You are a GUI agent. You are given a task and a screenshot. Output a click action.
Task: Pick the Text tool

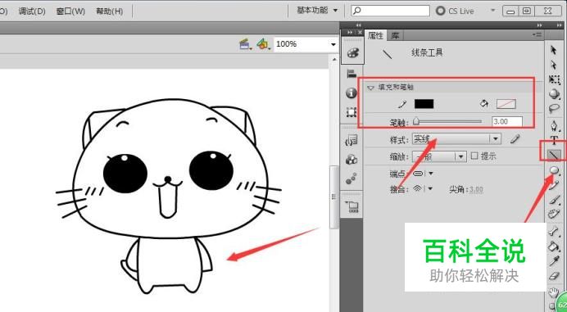click(554, 140)
